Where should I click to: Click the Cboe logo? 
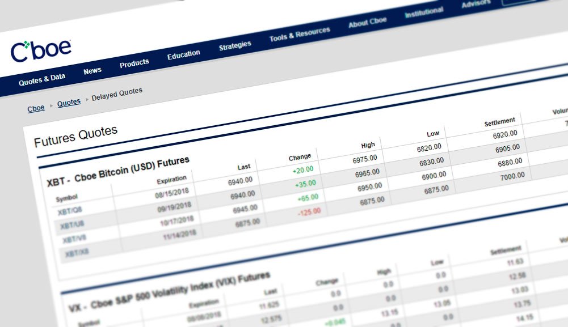41,50
